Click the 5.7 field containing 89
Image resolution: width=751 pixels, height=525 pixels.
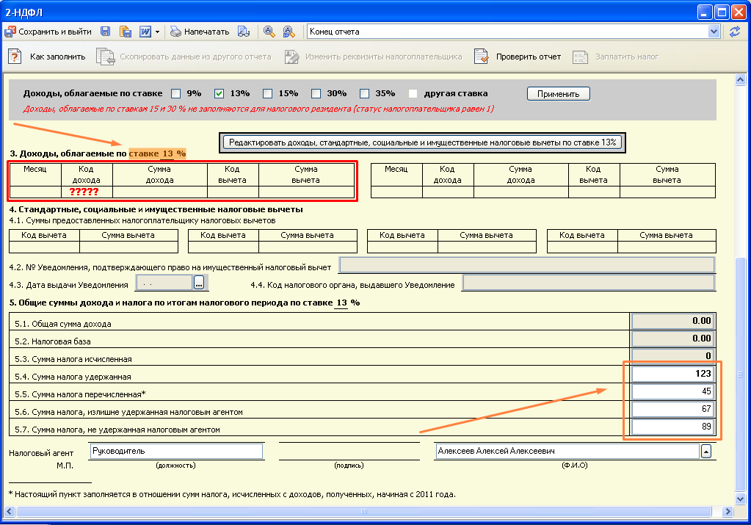click(673, 427)
